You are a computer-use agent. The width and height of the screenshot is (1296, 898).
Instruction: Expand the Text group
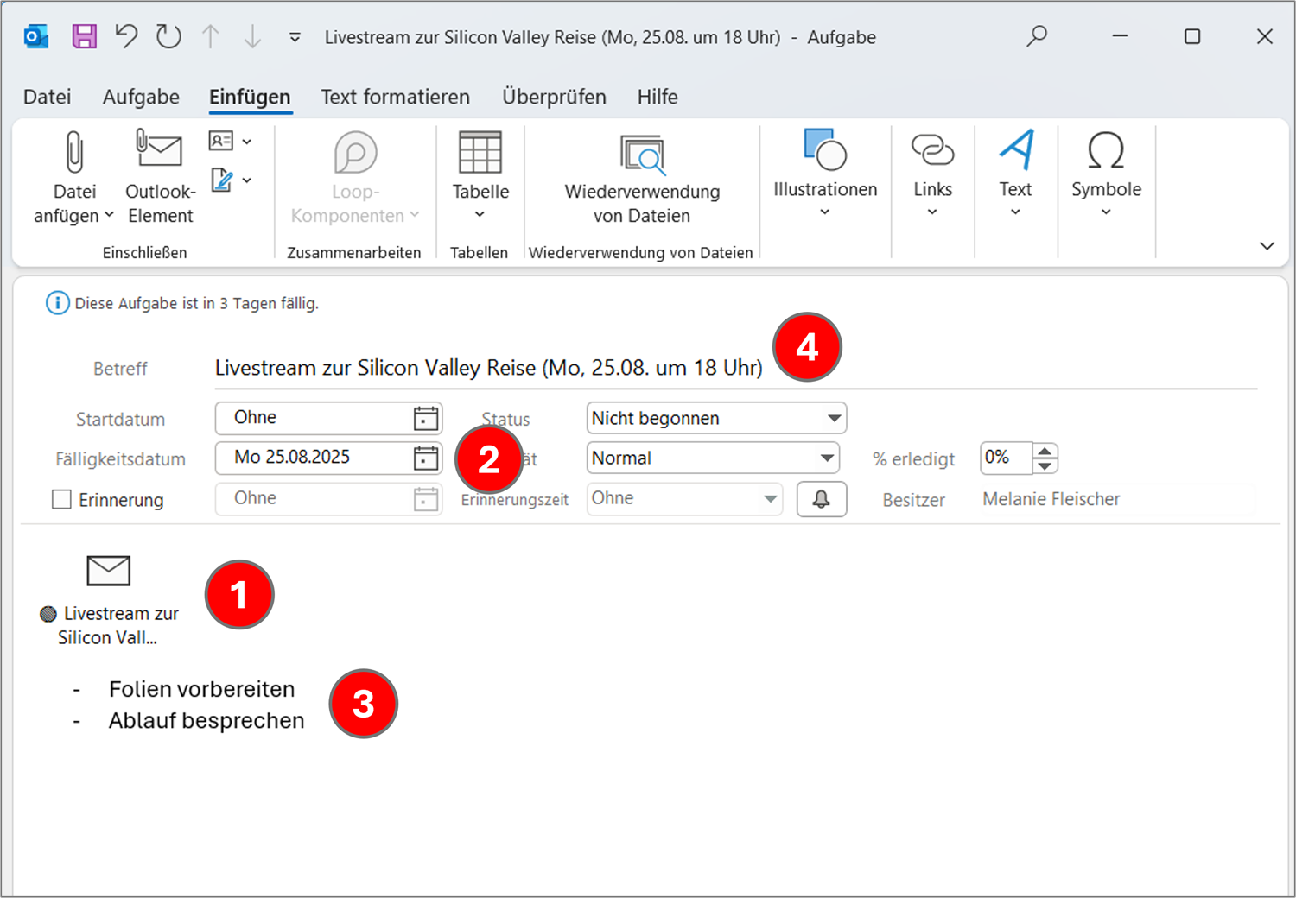[x=1016, y=174]
